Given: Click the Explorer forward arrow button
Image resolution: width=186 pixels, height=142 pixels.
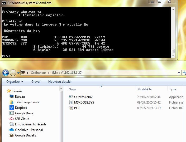Looking at the screenshot, I should (13, 73).
